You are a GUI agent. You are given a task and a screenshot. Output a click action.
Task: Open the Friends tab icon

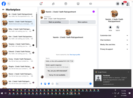53,4
